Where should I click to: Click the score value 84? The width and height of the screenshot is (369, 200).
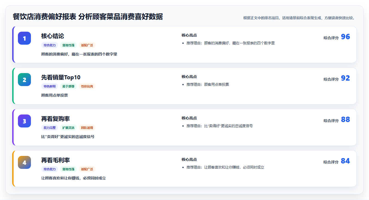[x=345, y=161]
